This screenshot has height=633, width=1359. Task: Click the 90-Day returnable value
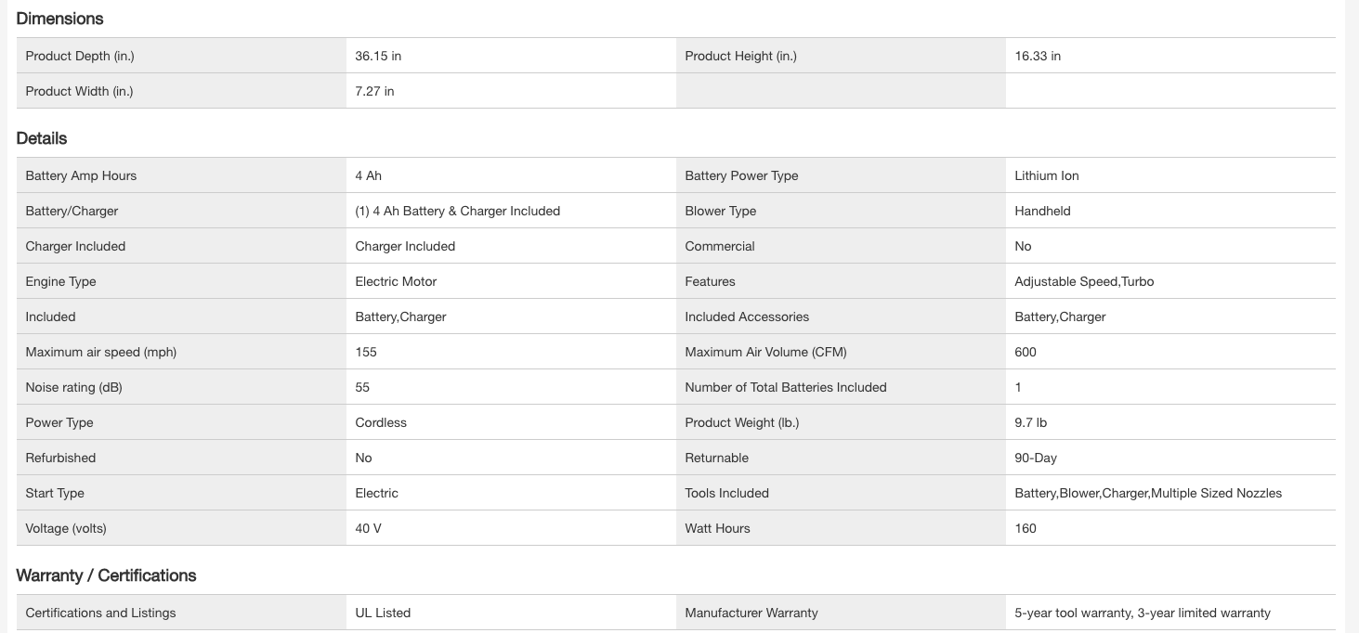[x=1036, y=458]
